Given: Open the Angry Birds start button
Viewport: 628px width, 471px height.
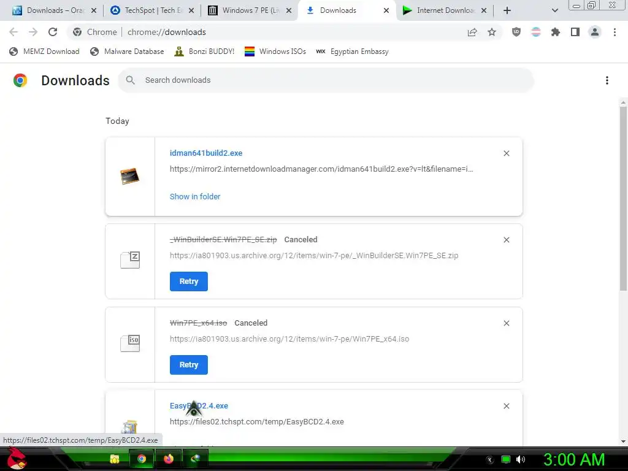Looking at the screenshot, I should (17, 459).
